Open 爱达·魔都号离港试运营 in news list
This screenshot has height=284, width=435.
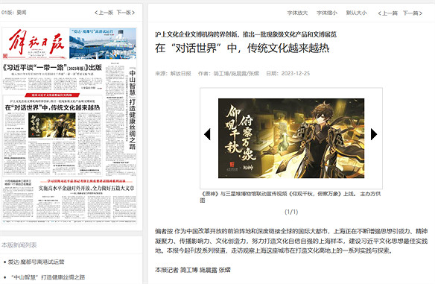(36, 262)
